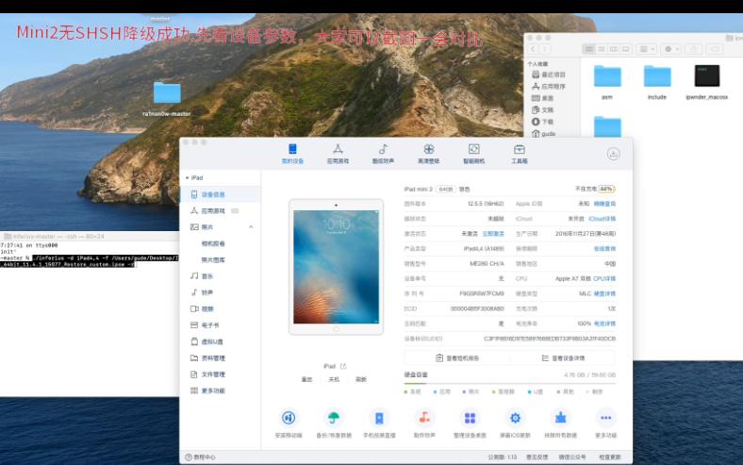This screenshot has width=743, height=465.
Task: Click 查看设备详情 device details button
Action: point(563,357)
